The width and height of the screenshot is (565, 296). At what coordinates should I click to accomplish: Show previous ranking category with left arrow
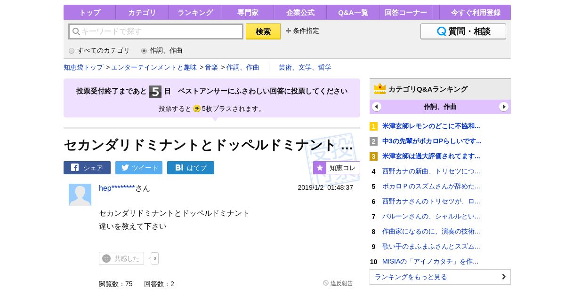[377, 107]
